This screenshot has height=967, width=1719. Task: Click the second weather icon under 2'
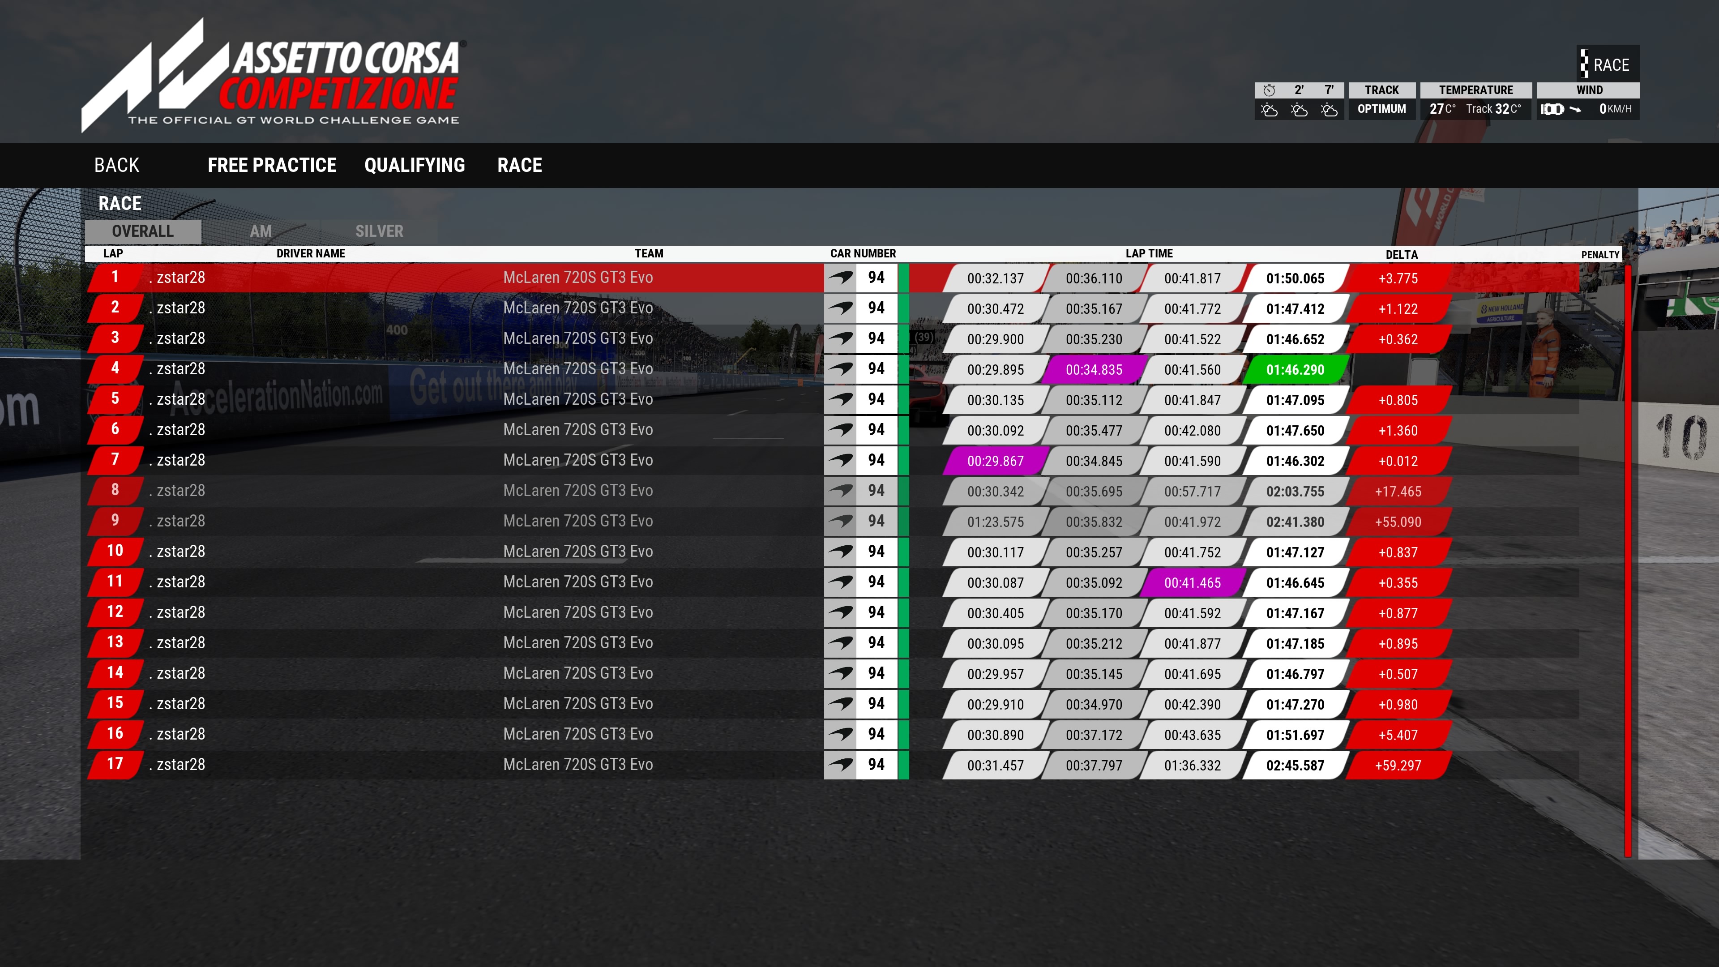(x=1299, y=110)
